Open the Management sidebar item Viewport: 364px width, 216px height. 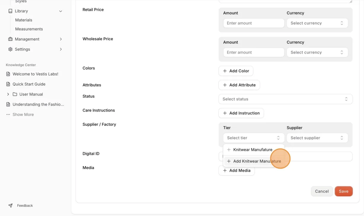click(x=35, y=39)
